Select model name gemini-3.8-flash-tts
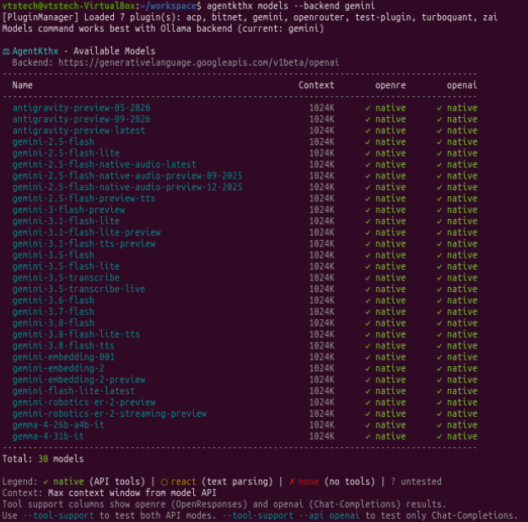This screenshot has height=522, width=528. click(x=63, y=345)
